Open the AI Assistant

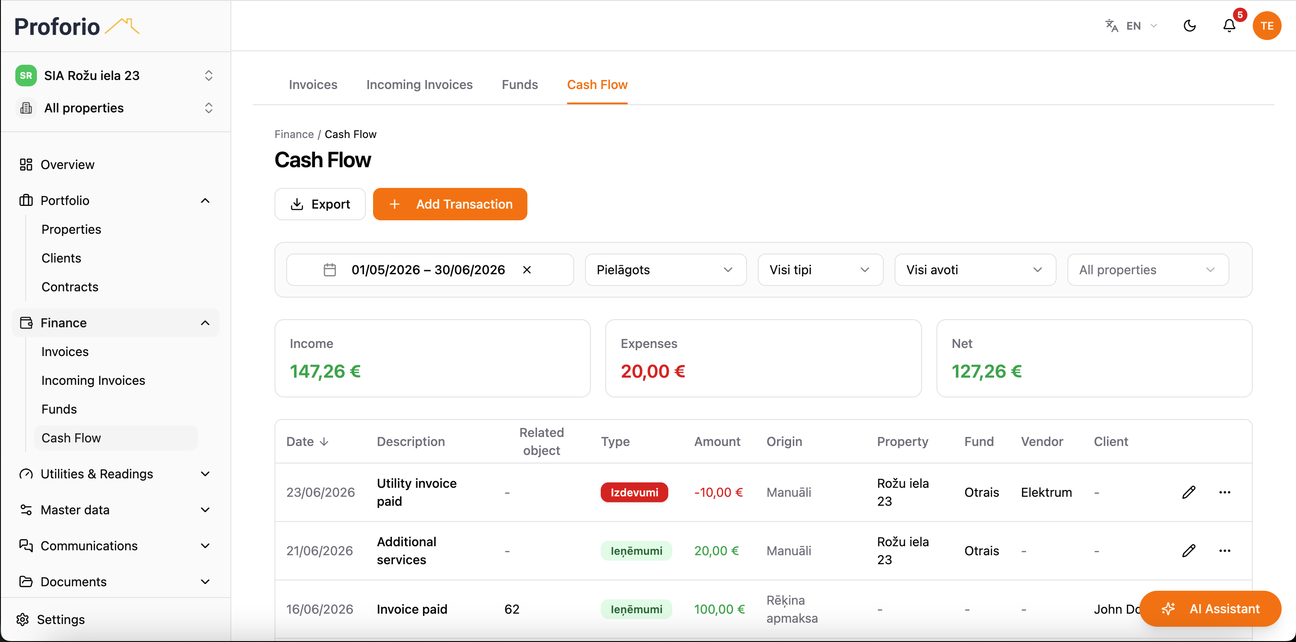click(1210, 609)
